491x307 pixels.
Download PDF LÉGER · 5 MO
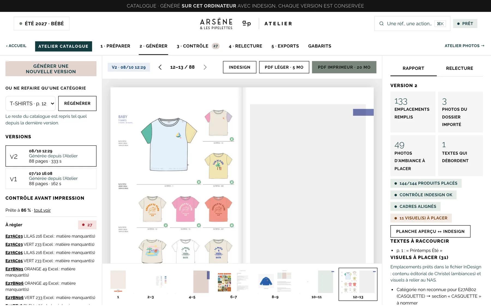click(284, 67)
